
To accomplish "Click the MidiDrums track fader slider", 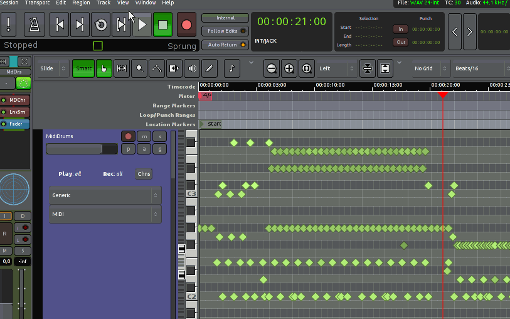I will pos(82,149).
